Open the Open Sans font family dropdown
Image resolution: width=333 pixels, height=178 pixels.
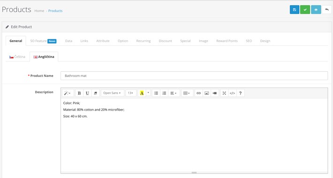(x=112, y=93)
